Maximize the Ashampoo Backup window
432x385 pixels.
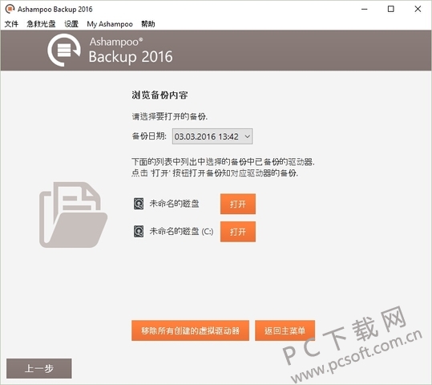tap(390, 9)
